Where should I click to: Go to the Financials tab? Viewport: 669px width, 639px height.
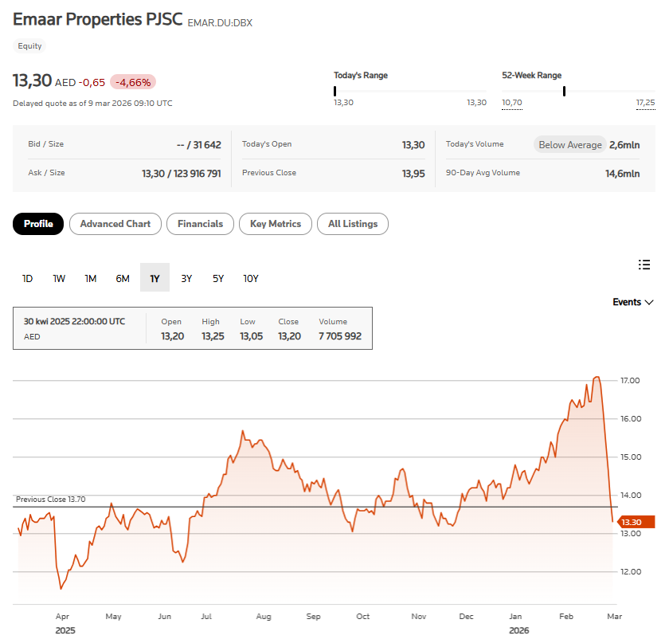click(x=200, y=224)
